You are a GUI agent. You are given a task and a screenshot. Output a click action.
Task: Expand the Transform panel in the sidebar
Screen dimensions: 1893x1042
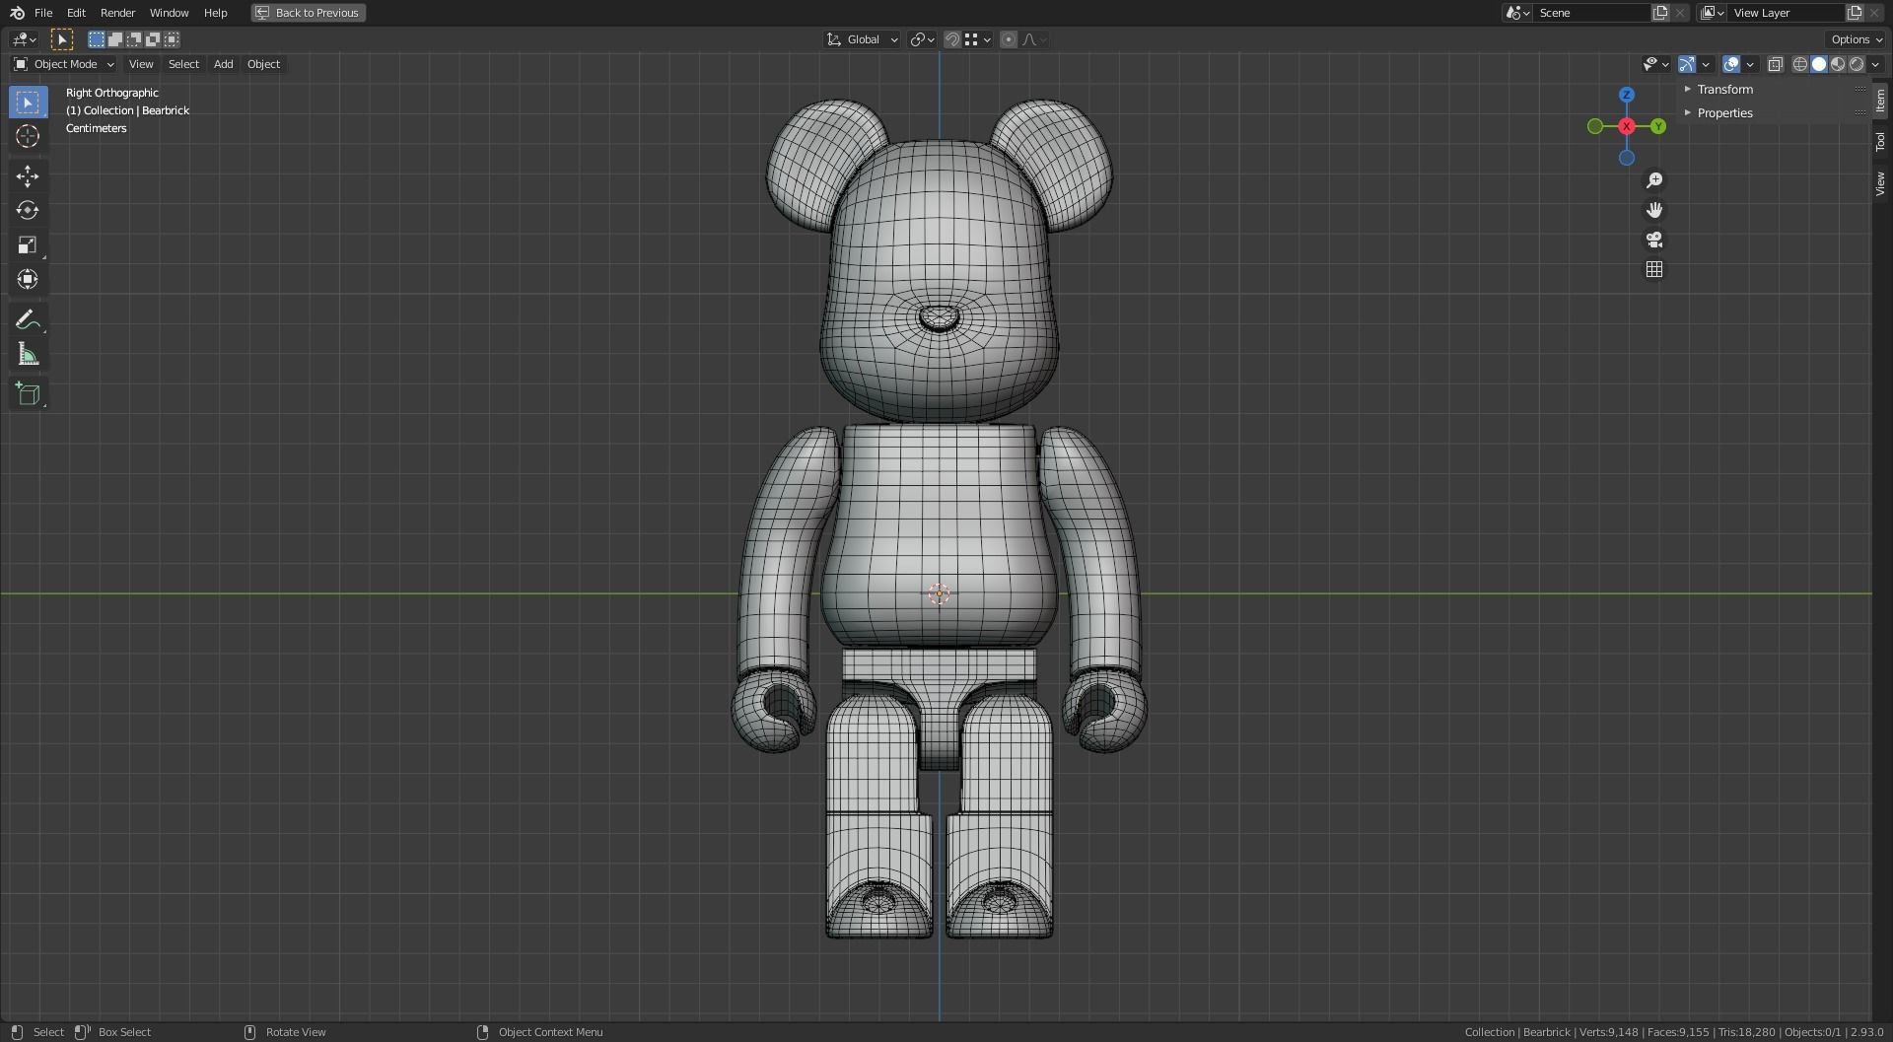pos(1725,89)
